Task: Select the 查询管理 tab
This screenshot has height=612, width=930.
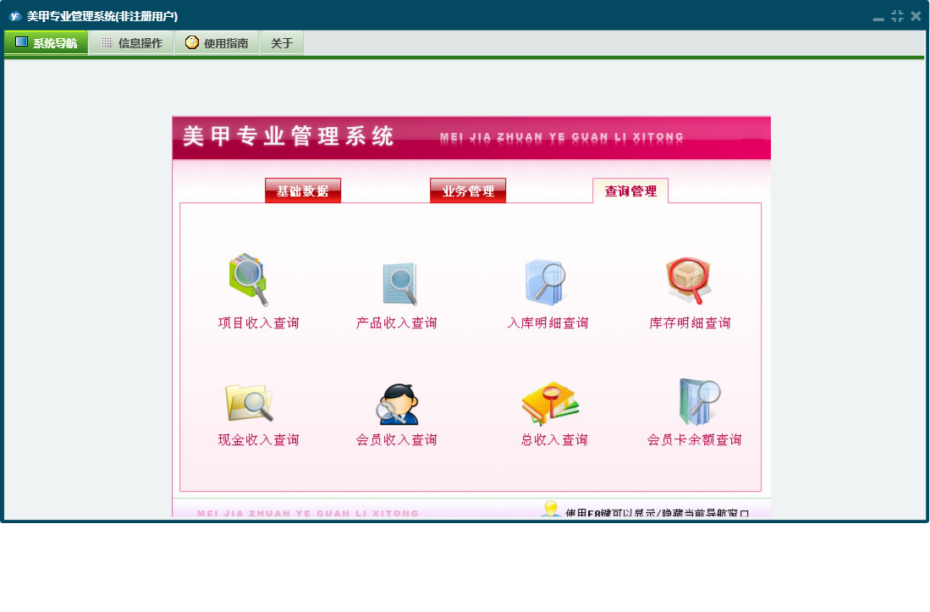Action: pos(630,190)
